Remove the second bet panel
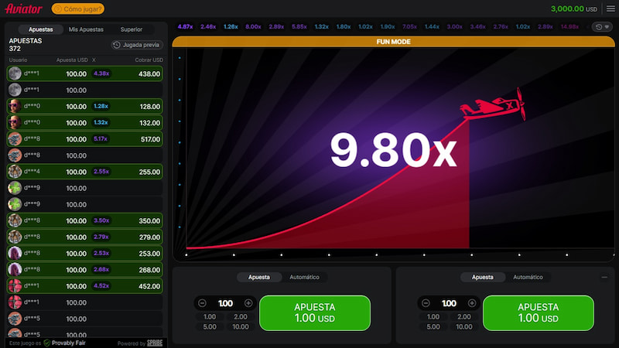The width and height of the screenshot is (619, 348). (604, 277)
